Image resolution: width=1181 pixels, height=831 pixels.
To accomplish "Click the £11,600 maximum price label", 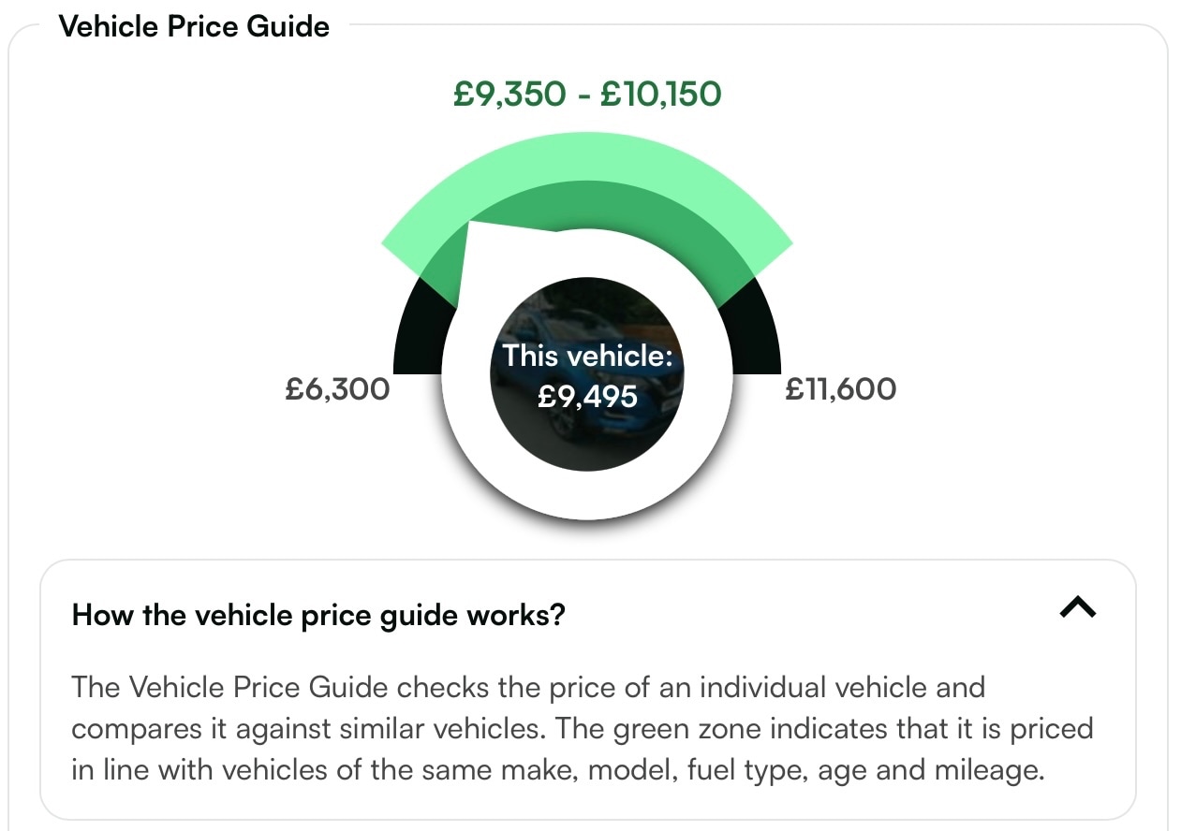I will [840, 388].
